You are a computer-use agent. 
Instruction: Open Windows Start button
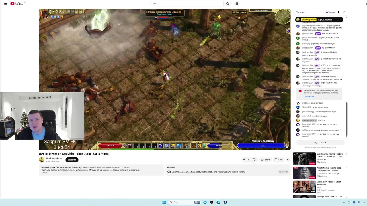tap(164, 202)
